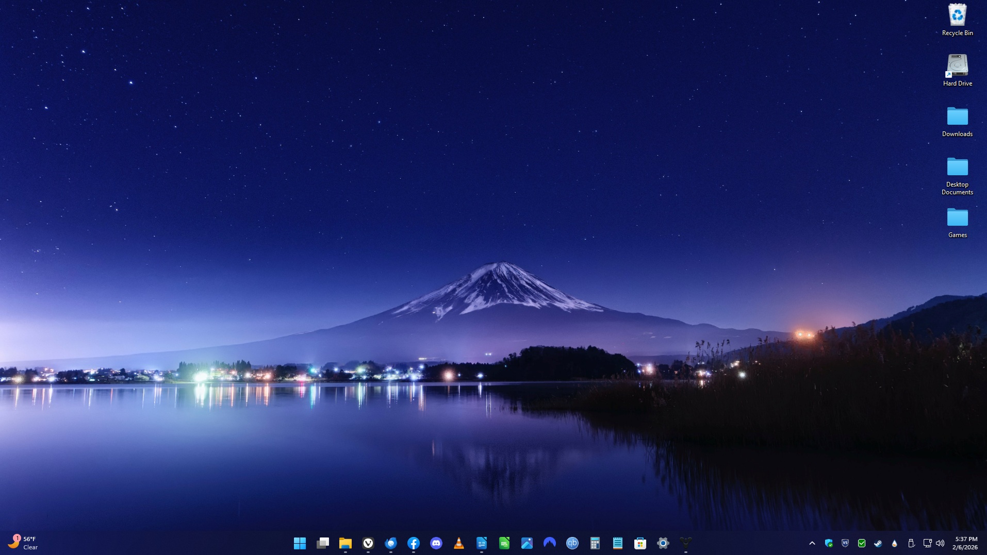Image resolution: width=987 pixels, height=555 pixels.
Task: Open LibreOffice Calc
Action: point(505,543)
